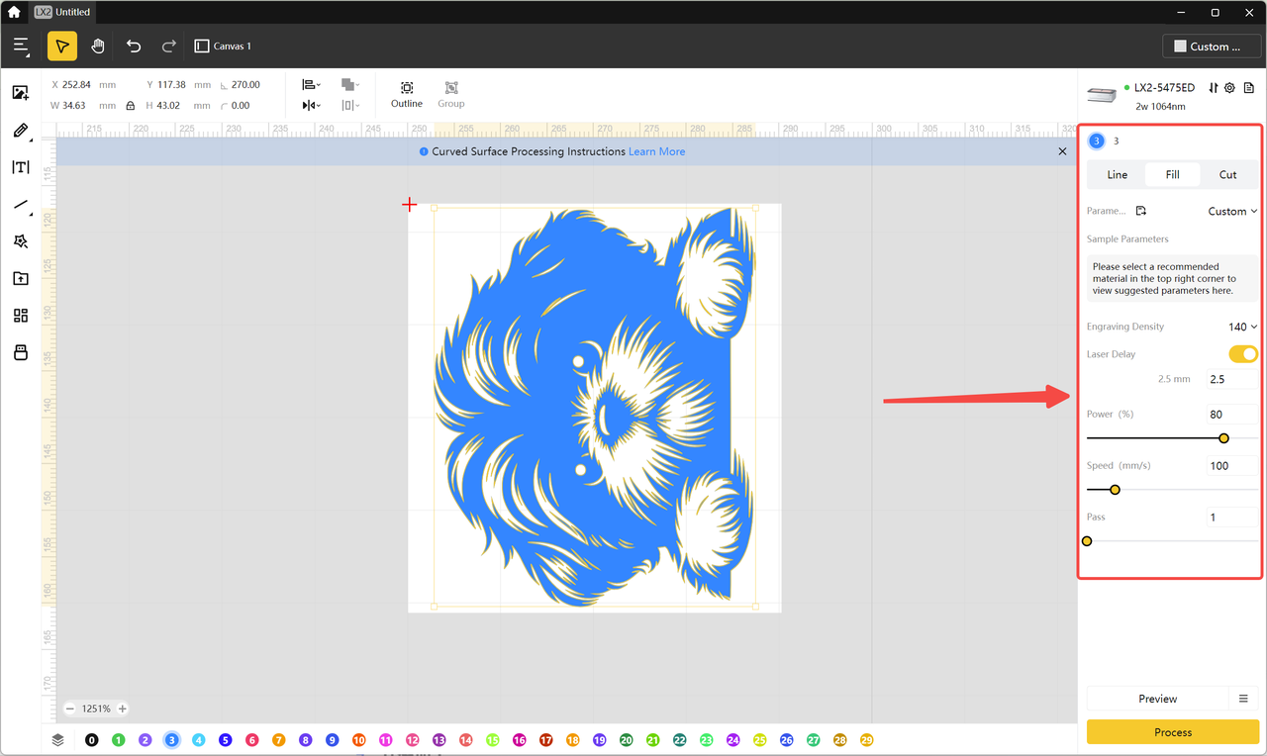Toggle the Laser Delay switch

coord(1242,354)
